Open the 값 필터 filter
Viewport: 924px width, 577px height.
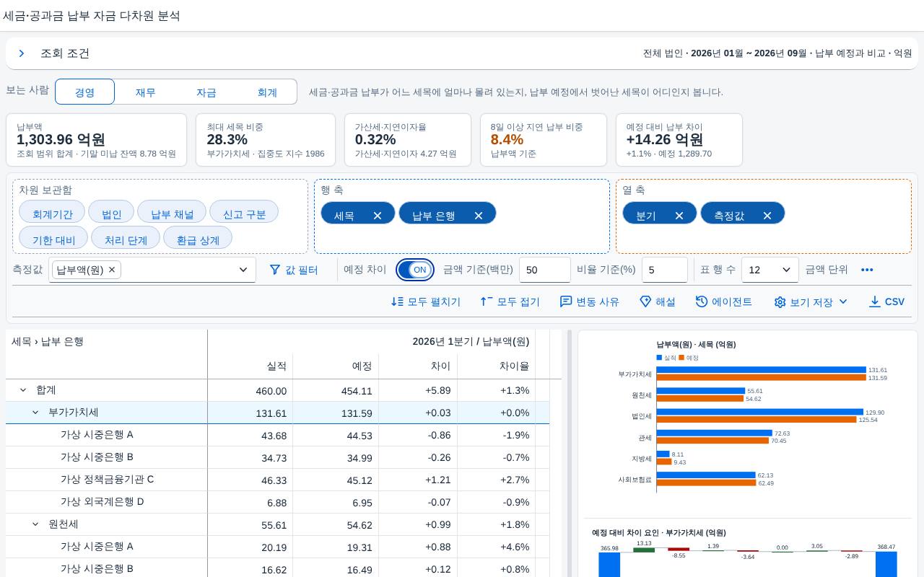point(294,270)
